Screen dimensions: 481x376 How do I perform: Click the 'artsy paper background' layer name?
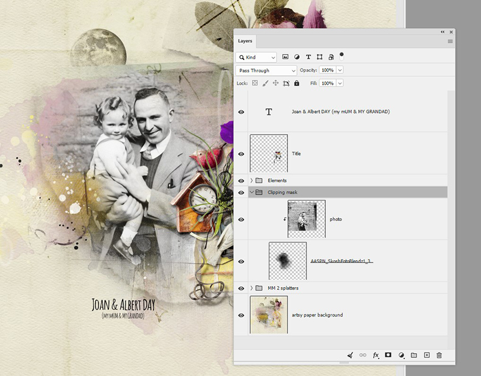point(317,315)
